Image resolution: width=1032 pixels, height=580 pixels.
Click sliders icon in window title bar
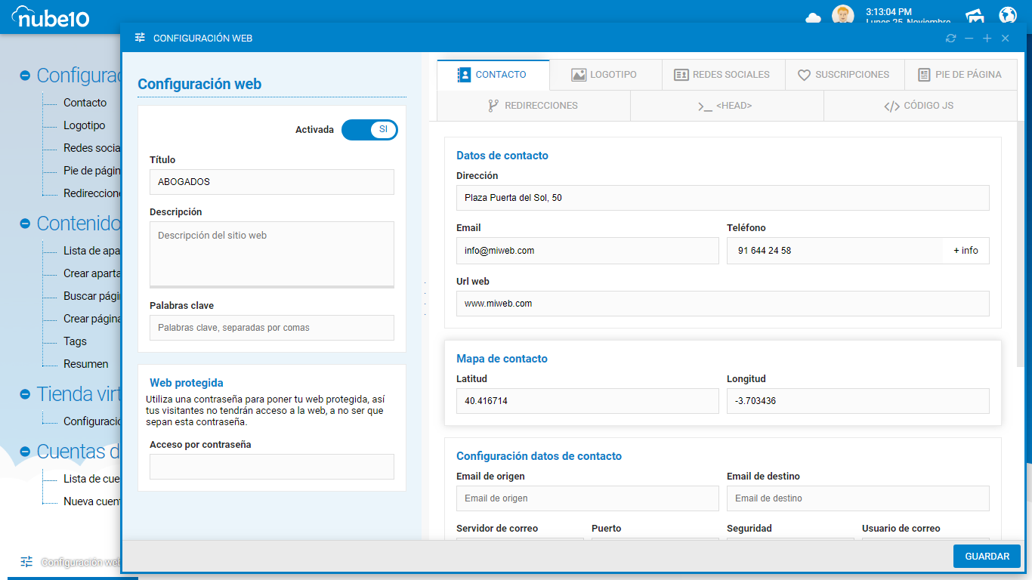click(140, 38)
